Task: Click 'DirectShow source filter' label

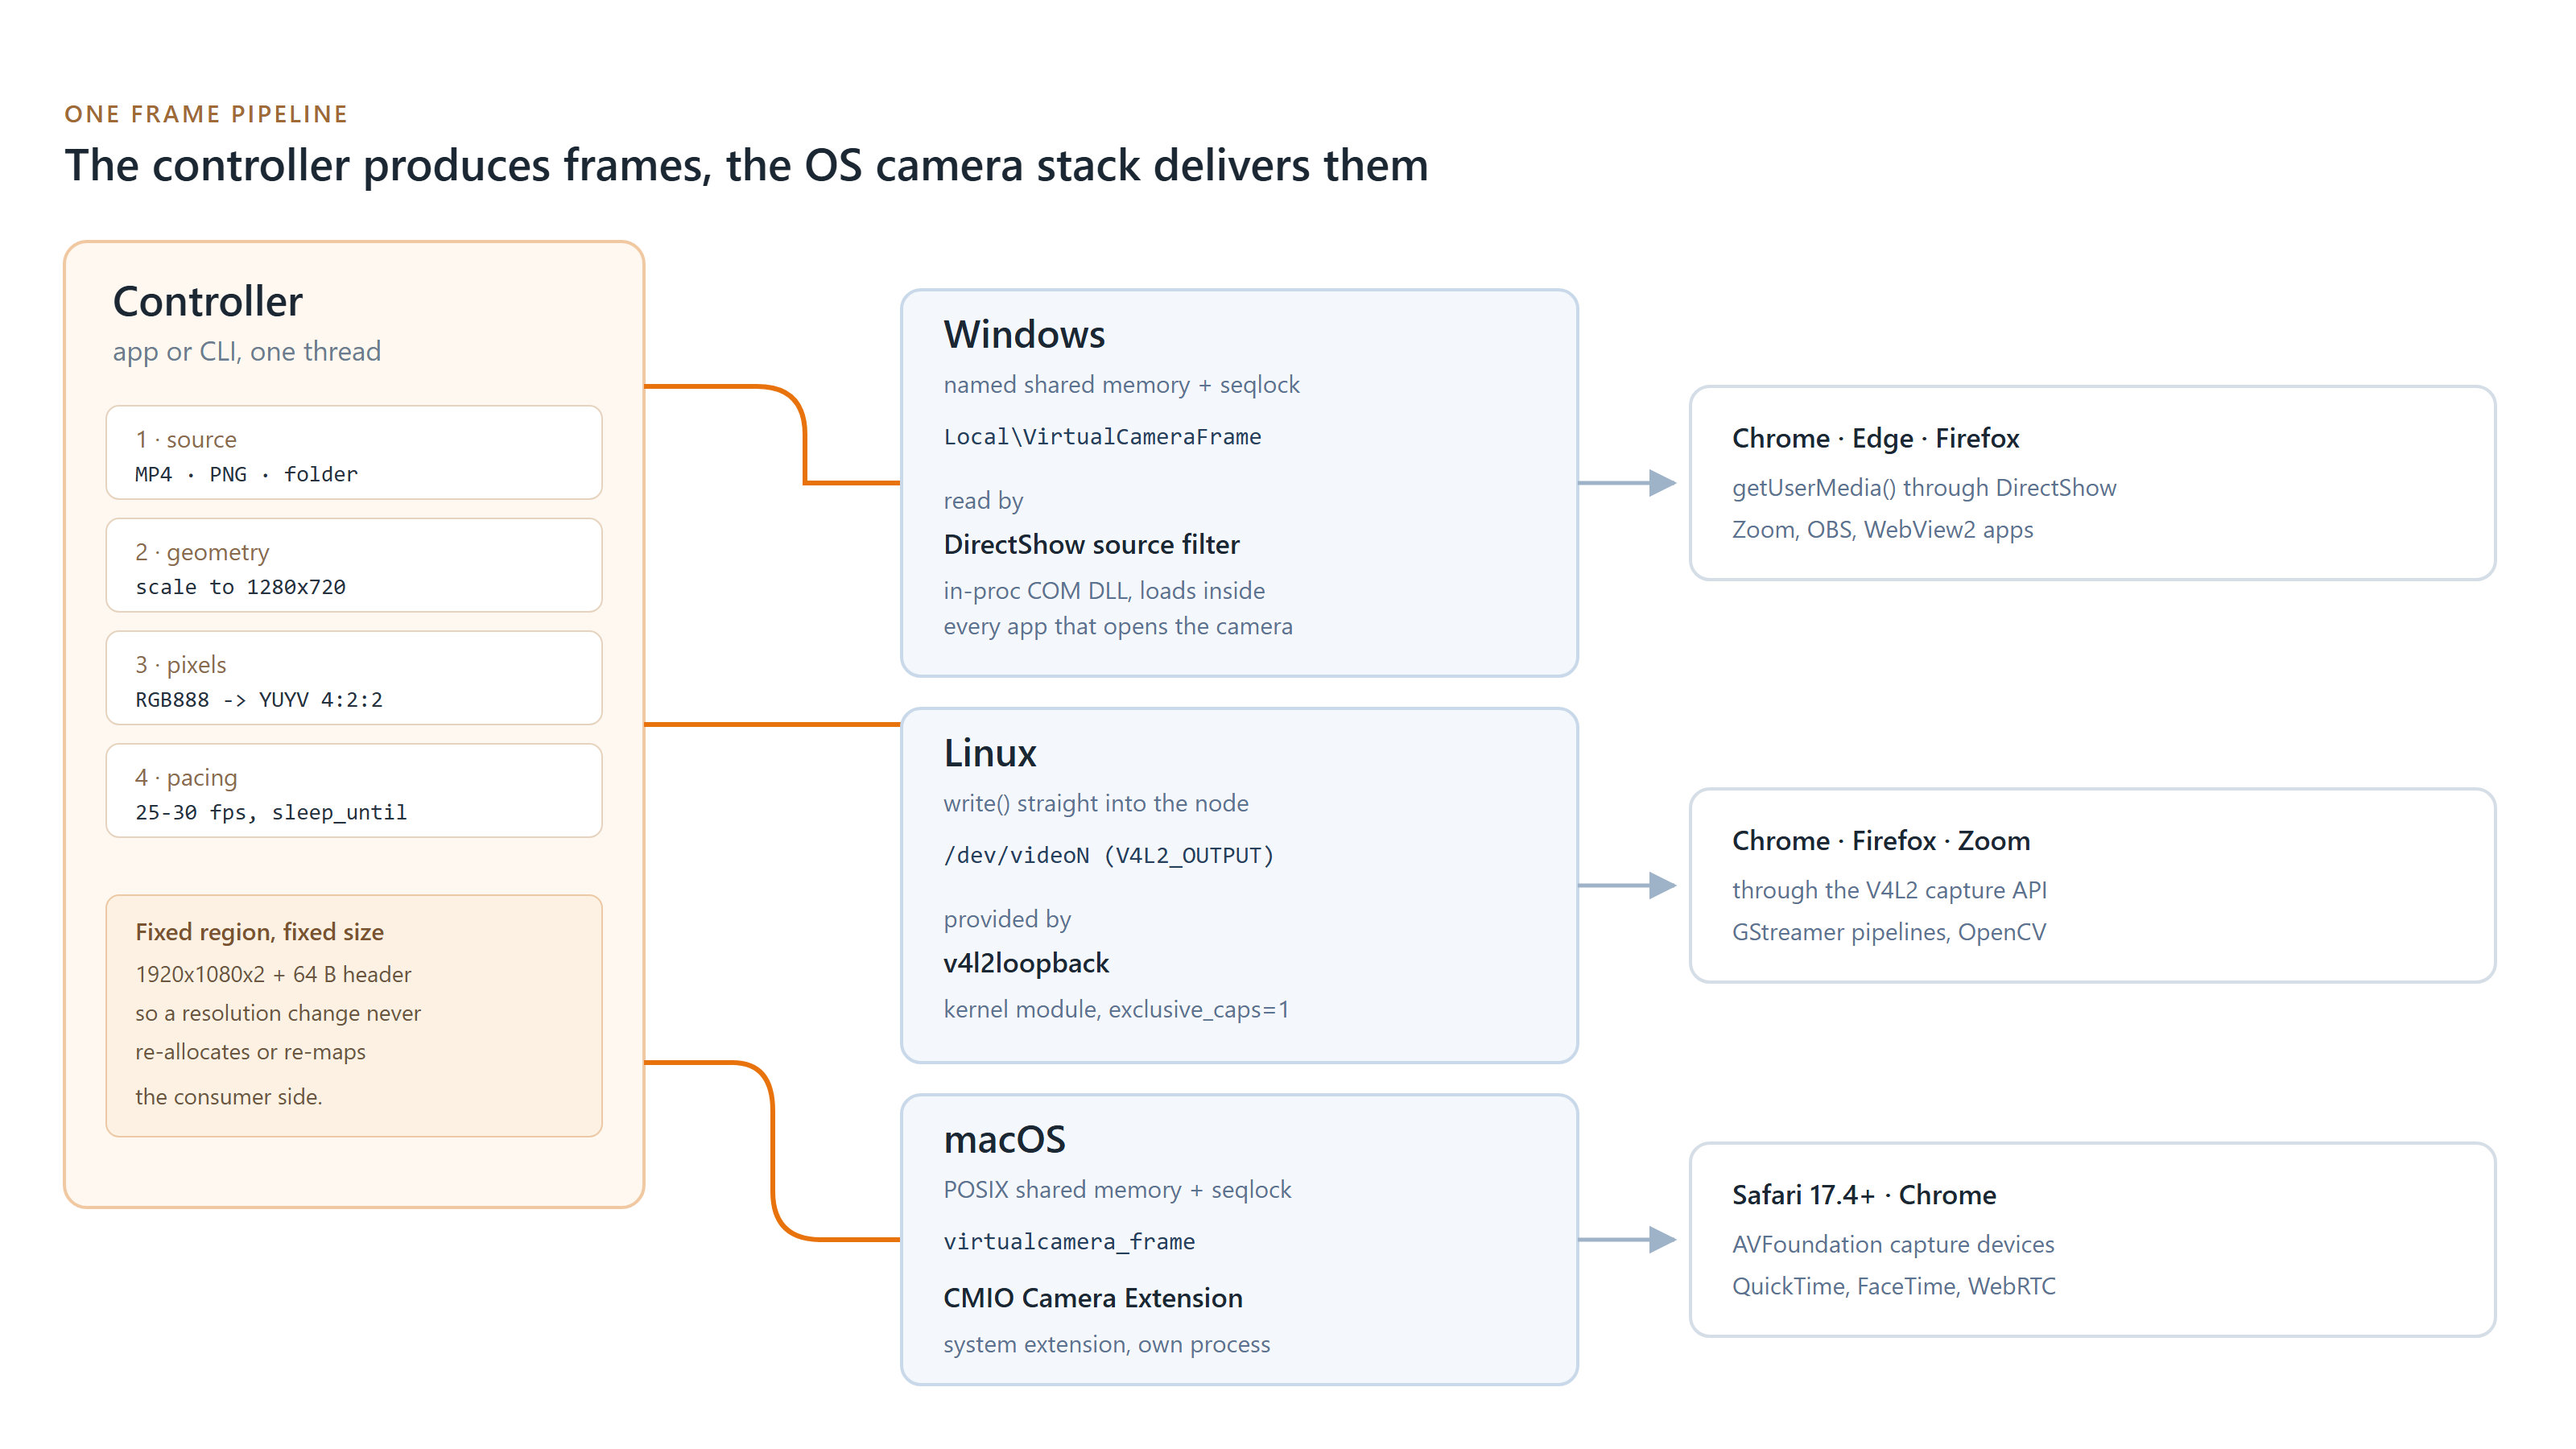Action: click(1091, 545)
